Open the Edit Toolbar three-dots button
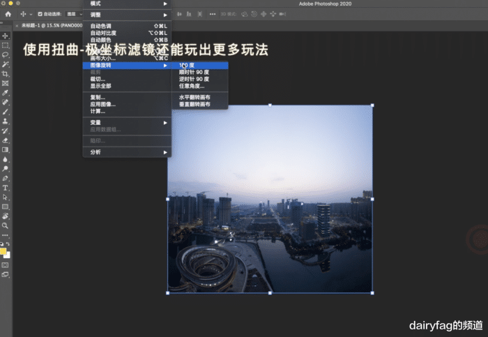This screenshot has height=337, width=488. 6,235
